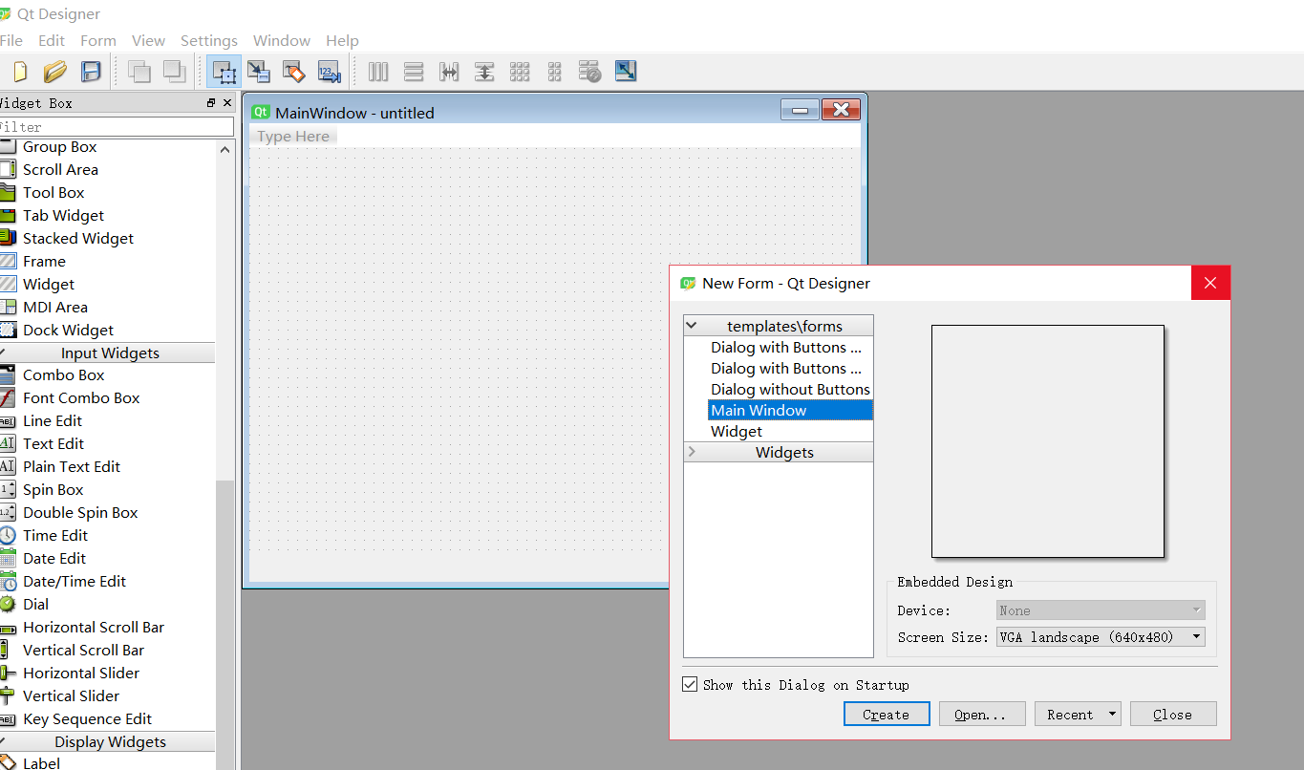Select the Edit Tab Order mode icon
Image resolution: width=1304 pixels, height=770 pixels.
click(330, 72)
